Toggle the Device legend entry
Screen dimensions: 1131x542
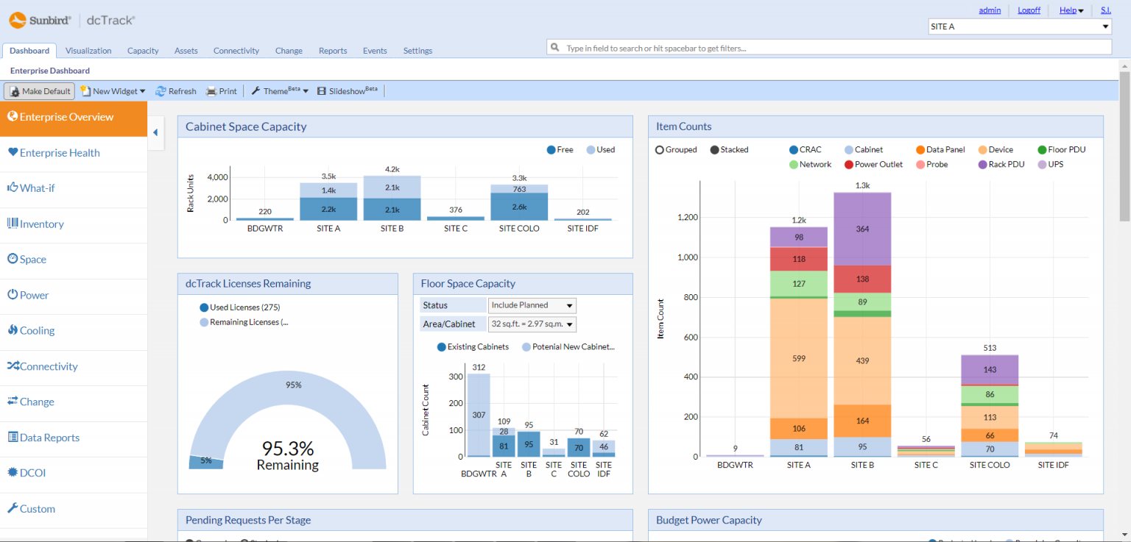tap(996, 150)
